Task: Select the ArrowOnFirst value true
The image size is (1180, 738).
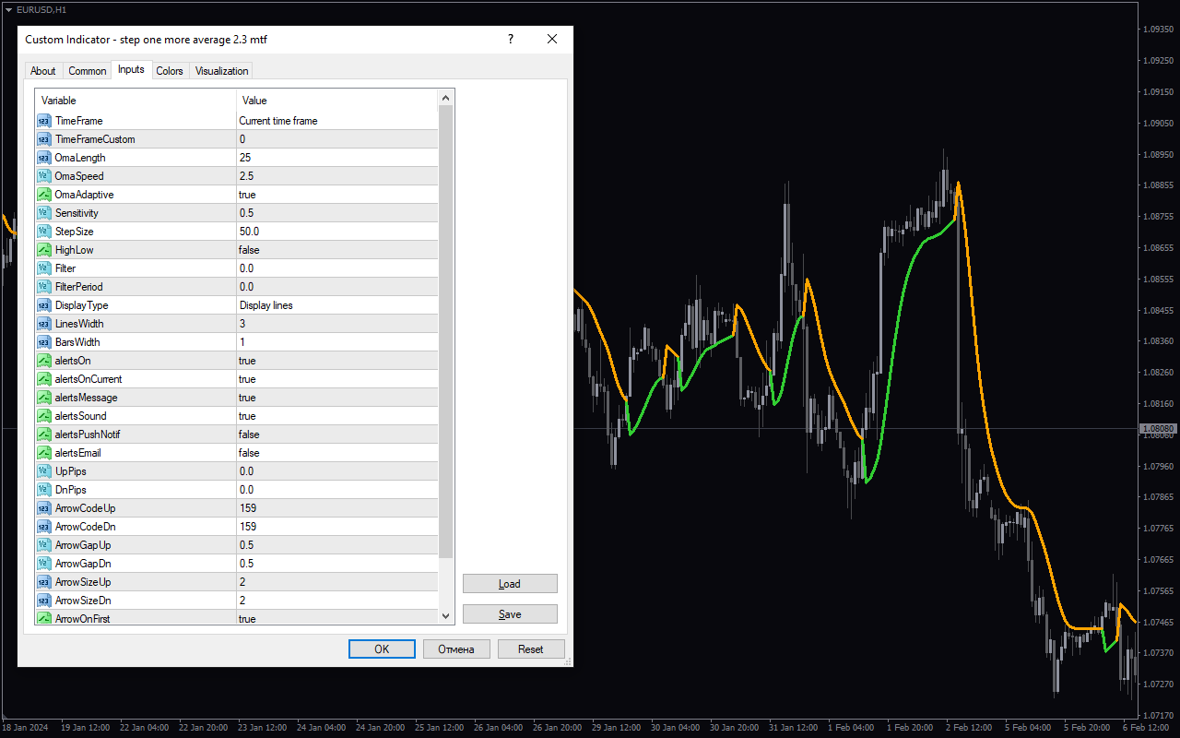Action: (337, 618)
